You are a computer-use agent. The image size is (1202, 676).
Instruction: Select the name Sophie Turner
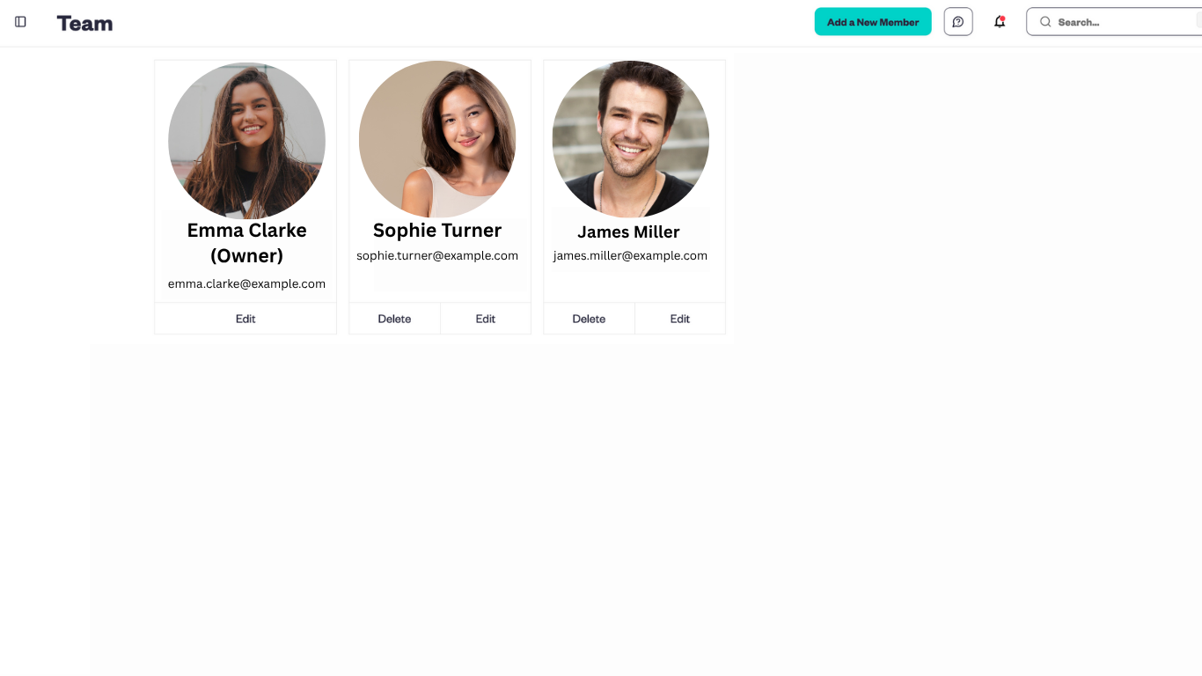(437, 231)
